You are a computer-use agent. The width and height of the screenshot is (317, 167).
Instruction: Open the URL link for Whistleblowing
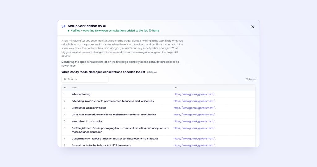(x=194, y=94)
